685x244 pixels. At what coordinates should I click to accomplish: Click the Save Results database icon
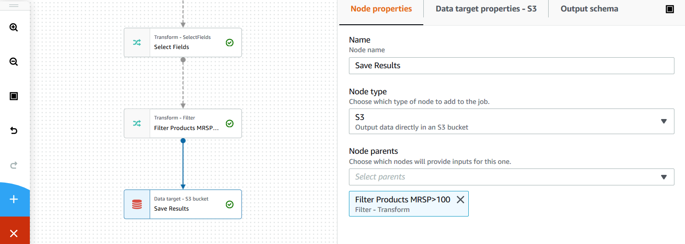tap(137, 204)
